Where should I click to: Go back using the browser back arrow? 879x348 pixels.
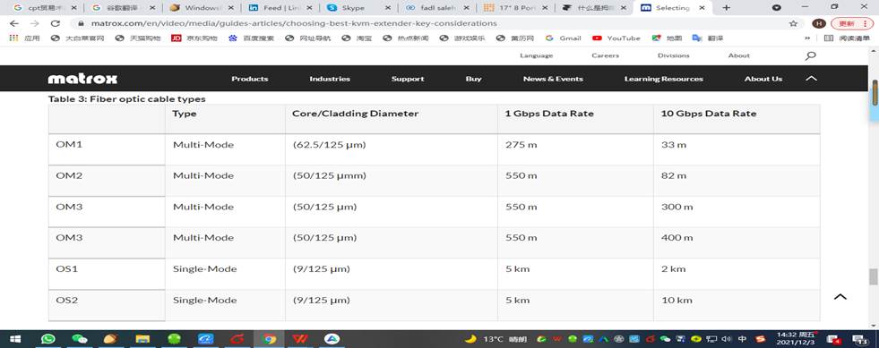coord(14,23)
